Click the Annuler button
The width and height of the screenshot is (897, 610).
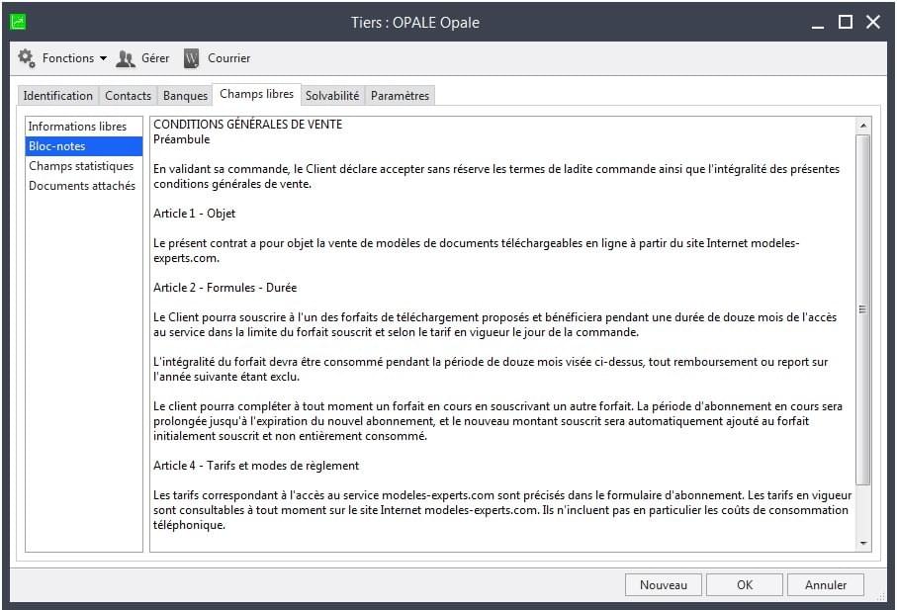click(x=826, y=585)
